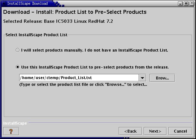
Task: Click the 'I will select products manually' label
Action: click(95, 50)
